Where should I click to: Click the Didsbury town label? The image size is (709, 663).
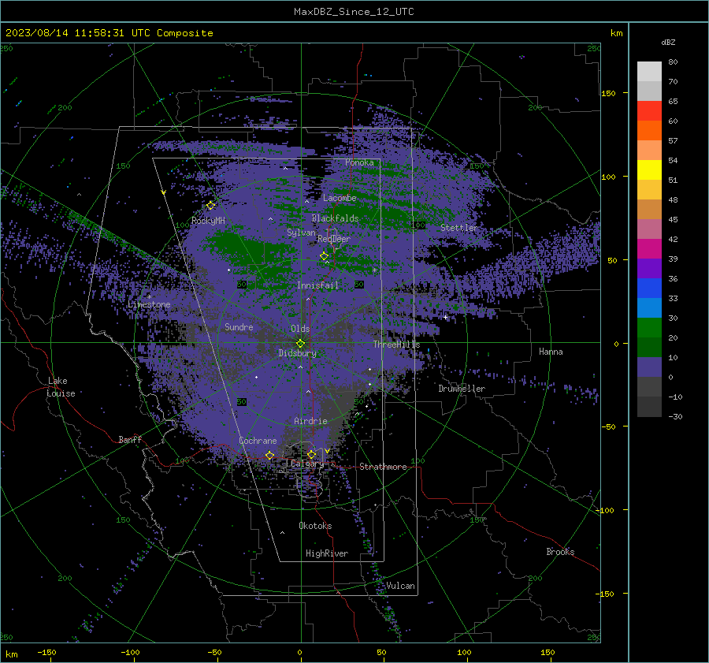pos(298,353)
